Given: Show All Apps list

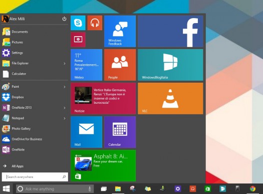Looking at the screenshot, I should (x=14, y=166).
